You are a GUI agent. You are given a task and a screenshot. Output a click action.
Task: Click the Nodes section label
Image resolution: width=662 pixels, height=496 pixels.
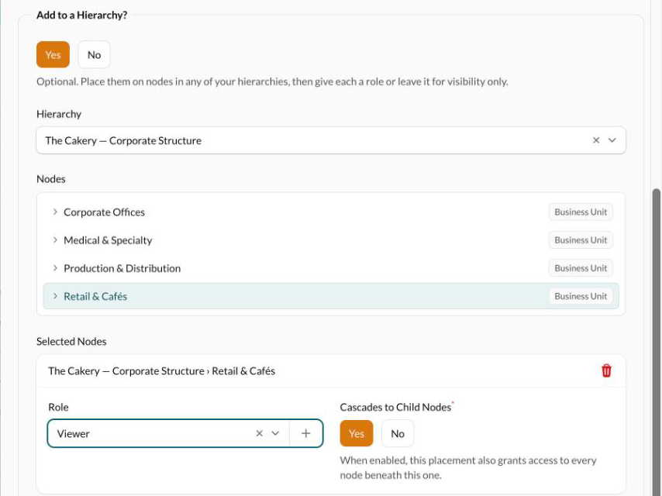(51, 179)
